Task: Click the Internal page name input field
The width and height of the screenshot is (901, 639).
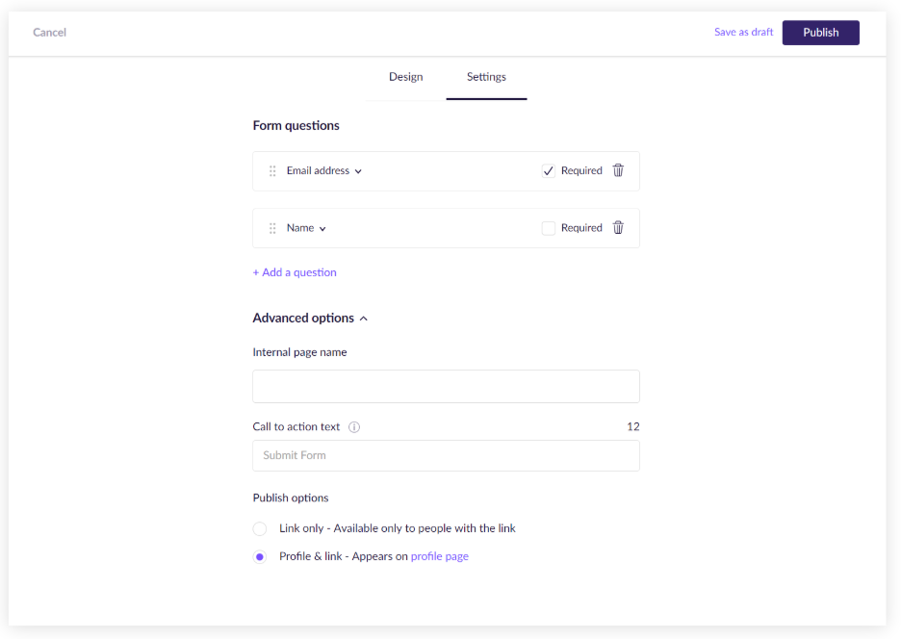Action: (446, 387)
